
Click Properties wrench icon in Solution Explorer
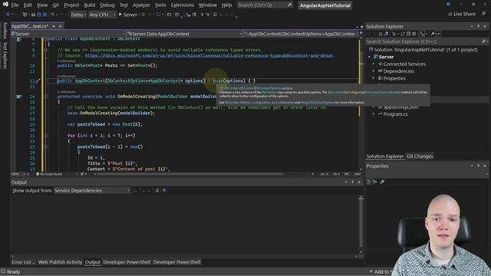[433, 34]
